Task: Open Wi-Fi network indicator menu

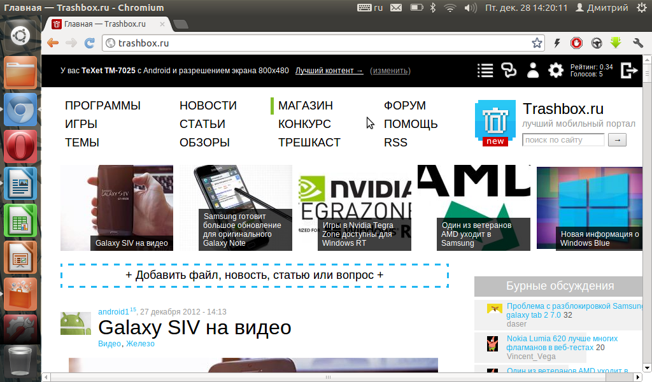Action: tap(450, 8)
